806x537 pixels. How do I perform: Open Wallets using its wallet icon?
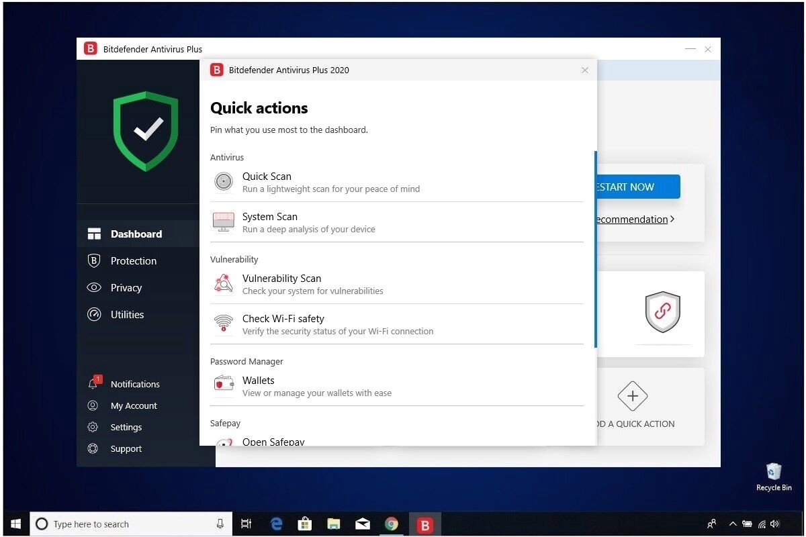tap(223, 386)
